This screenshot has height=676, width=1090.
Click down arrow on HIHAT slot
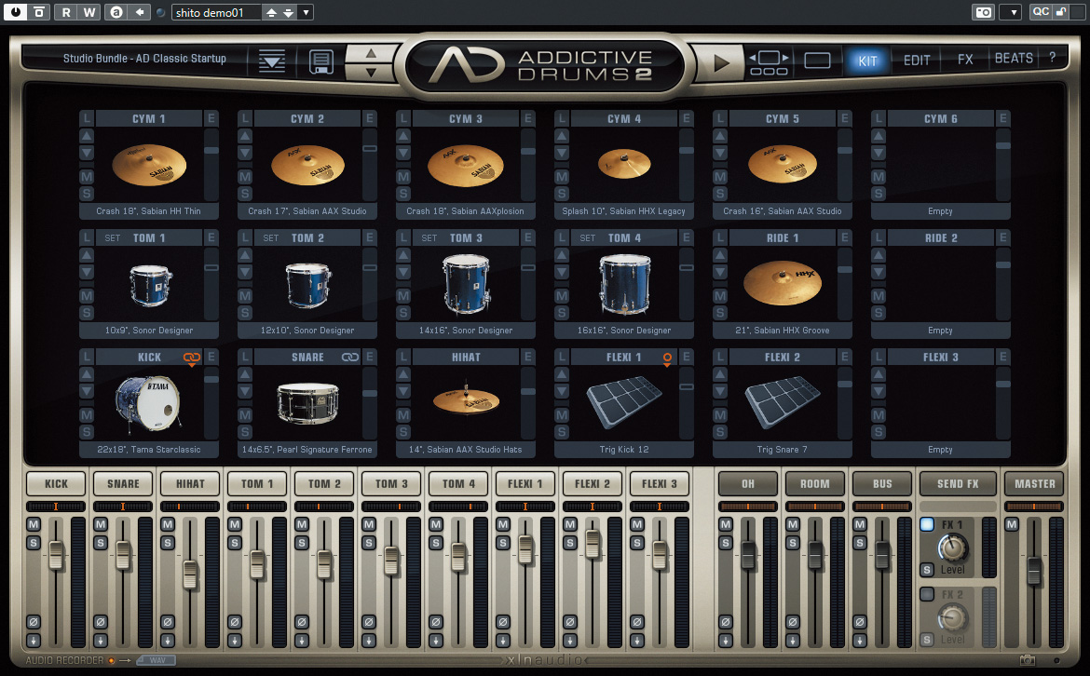(x=403, y=391)
